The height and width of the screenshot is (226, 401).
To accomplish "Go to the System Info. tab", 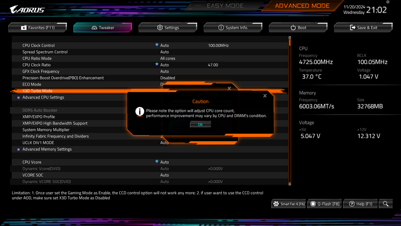I will coord(233,27).
